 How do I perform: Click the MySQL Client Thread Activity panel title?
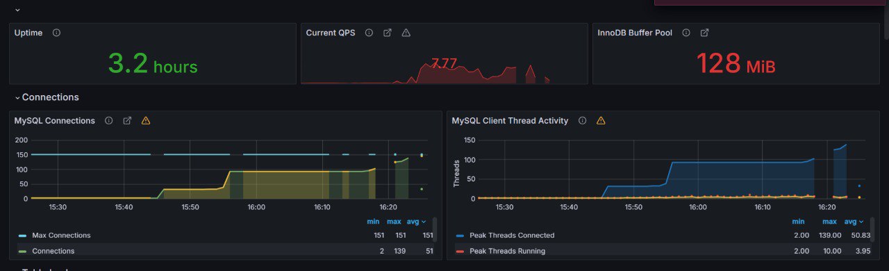pyautogui.click(x=510, y=120)
